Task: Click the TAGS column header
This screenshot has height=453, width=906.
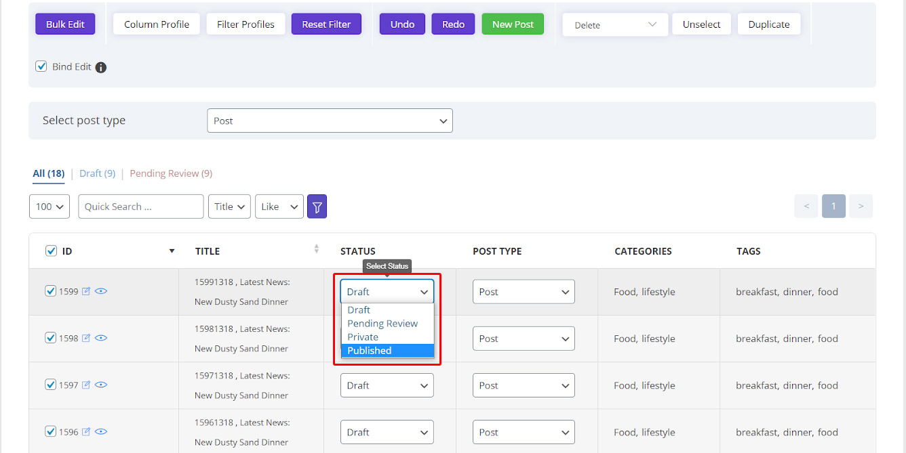Action: point(749,251)
